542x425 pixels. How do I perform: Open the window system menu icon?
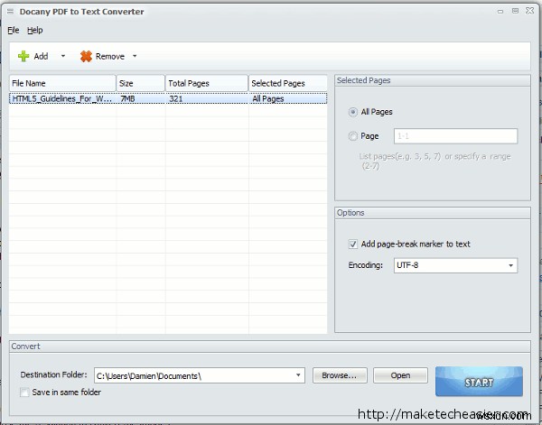10,12
